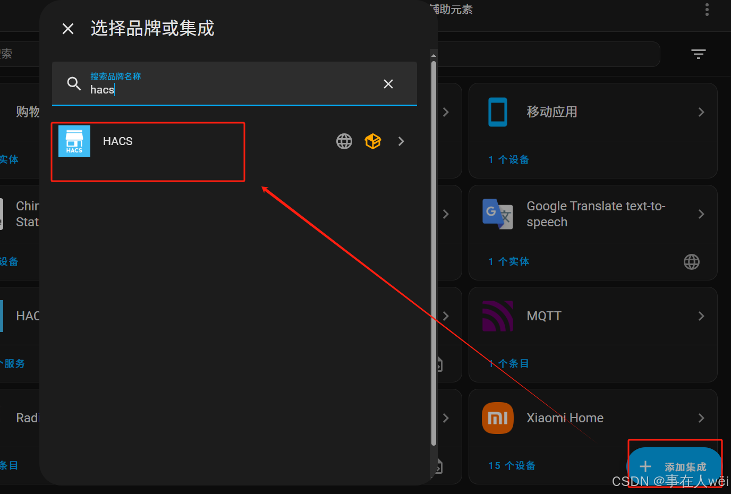This screenshot has height=494, width=731.
Task: Expand the HACS result chevron
Action: point(401,141)
